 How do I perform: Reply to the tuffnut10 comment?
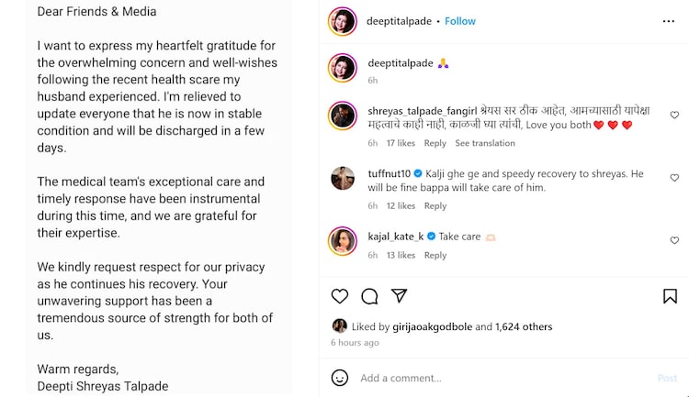pos(435,206)
